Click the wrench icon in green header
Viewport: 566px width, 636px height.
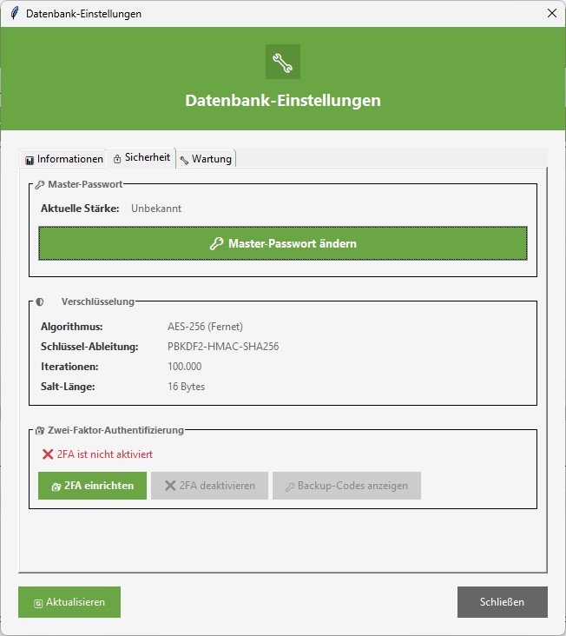(x=283, y=62)
